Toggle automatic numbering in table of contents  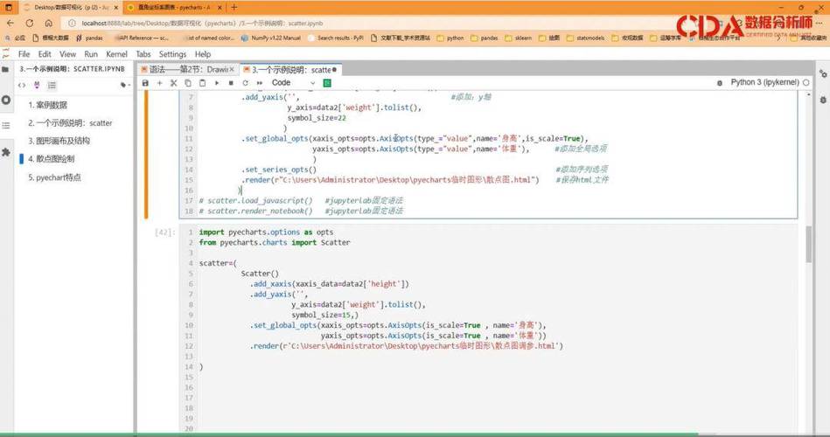(52, 85)
